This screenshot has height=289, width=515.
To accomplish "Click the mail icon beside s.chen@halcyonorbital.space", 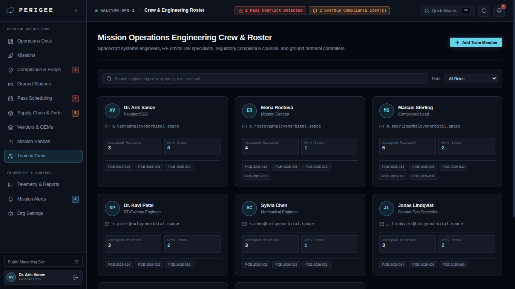I will 244,224.
